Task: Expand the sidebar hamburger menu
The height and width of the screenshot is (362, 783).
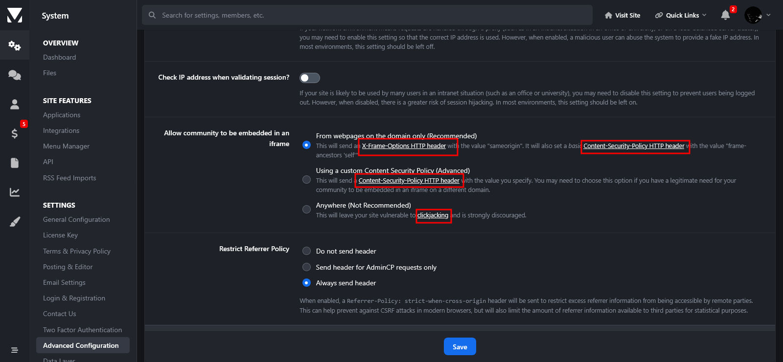Action: [15, 350]
